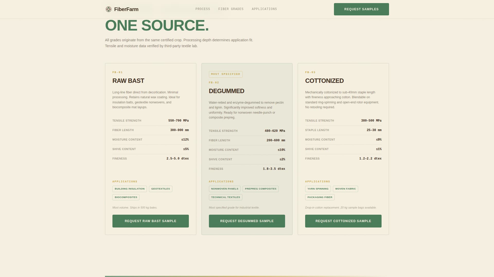Click the Degummed card heading

(x=226, y=91)
